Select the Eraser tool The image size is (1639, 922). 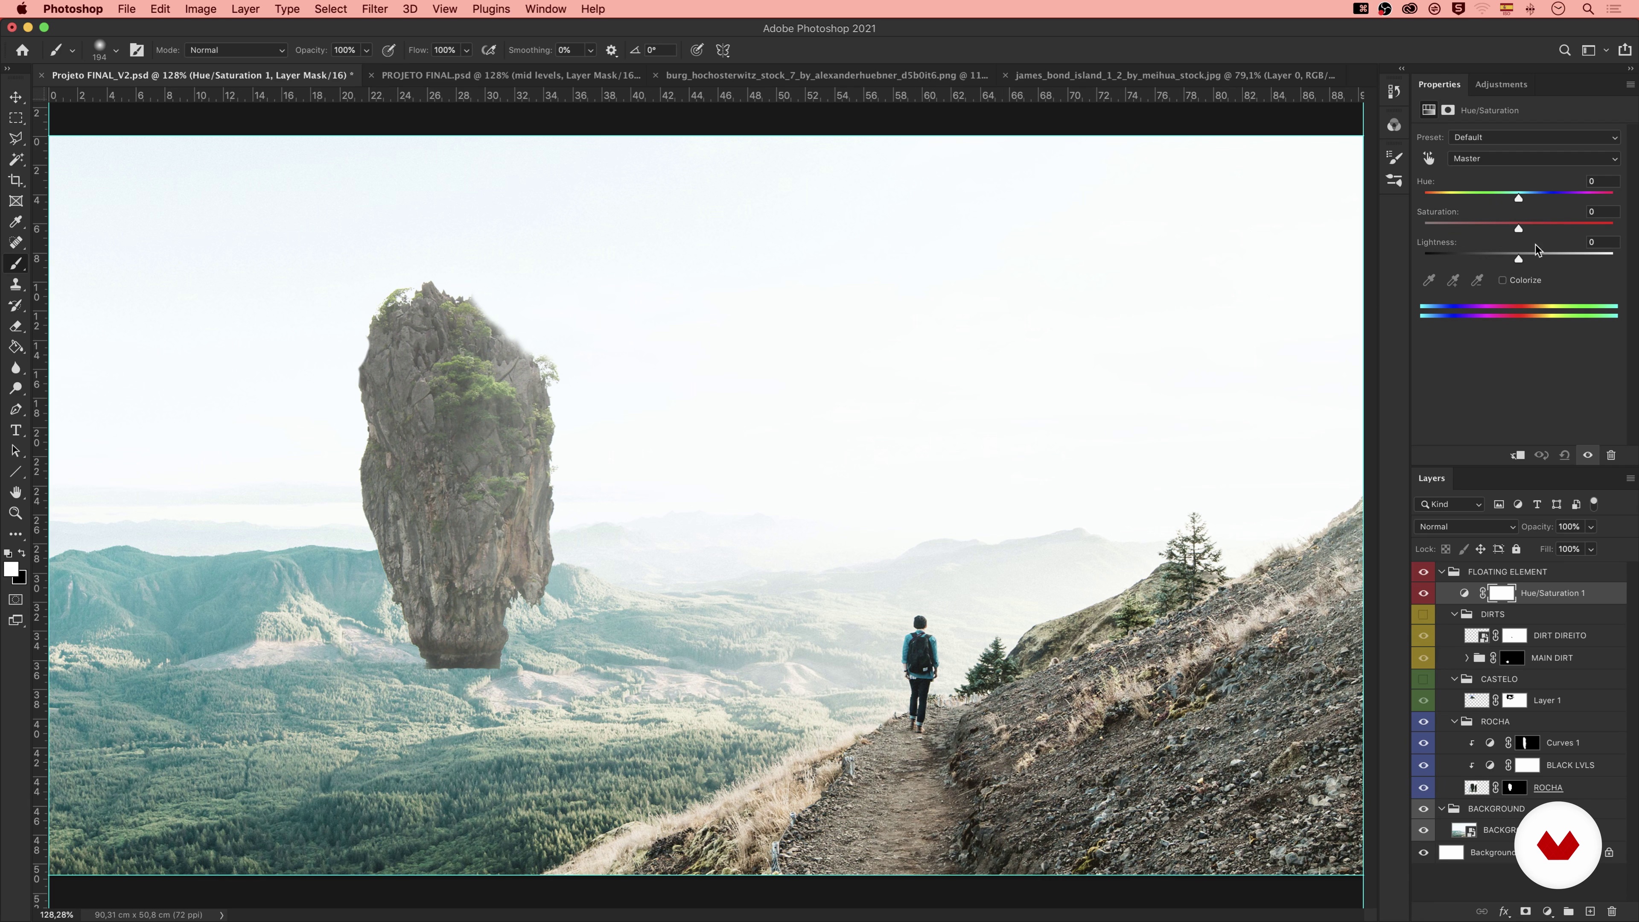(16, 327)
